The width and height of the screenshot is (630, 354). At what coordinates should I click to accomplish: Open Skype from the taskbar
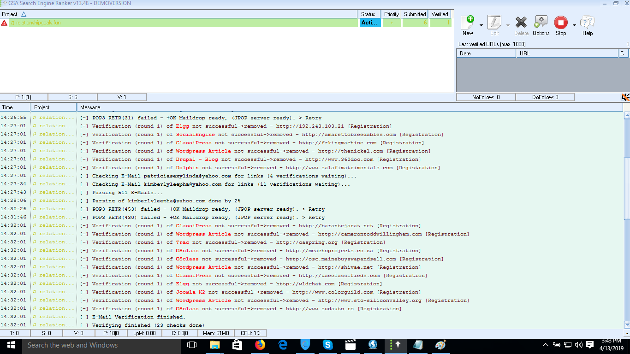point(328,345)
